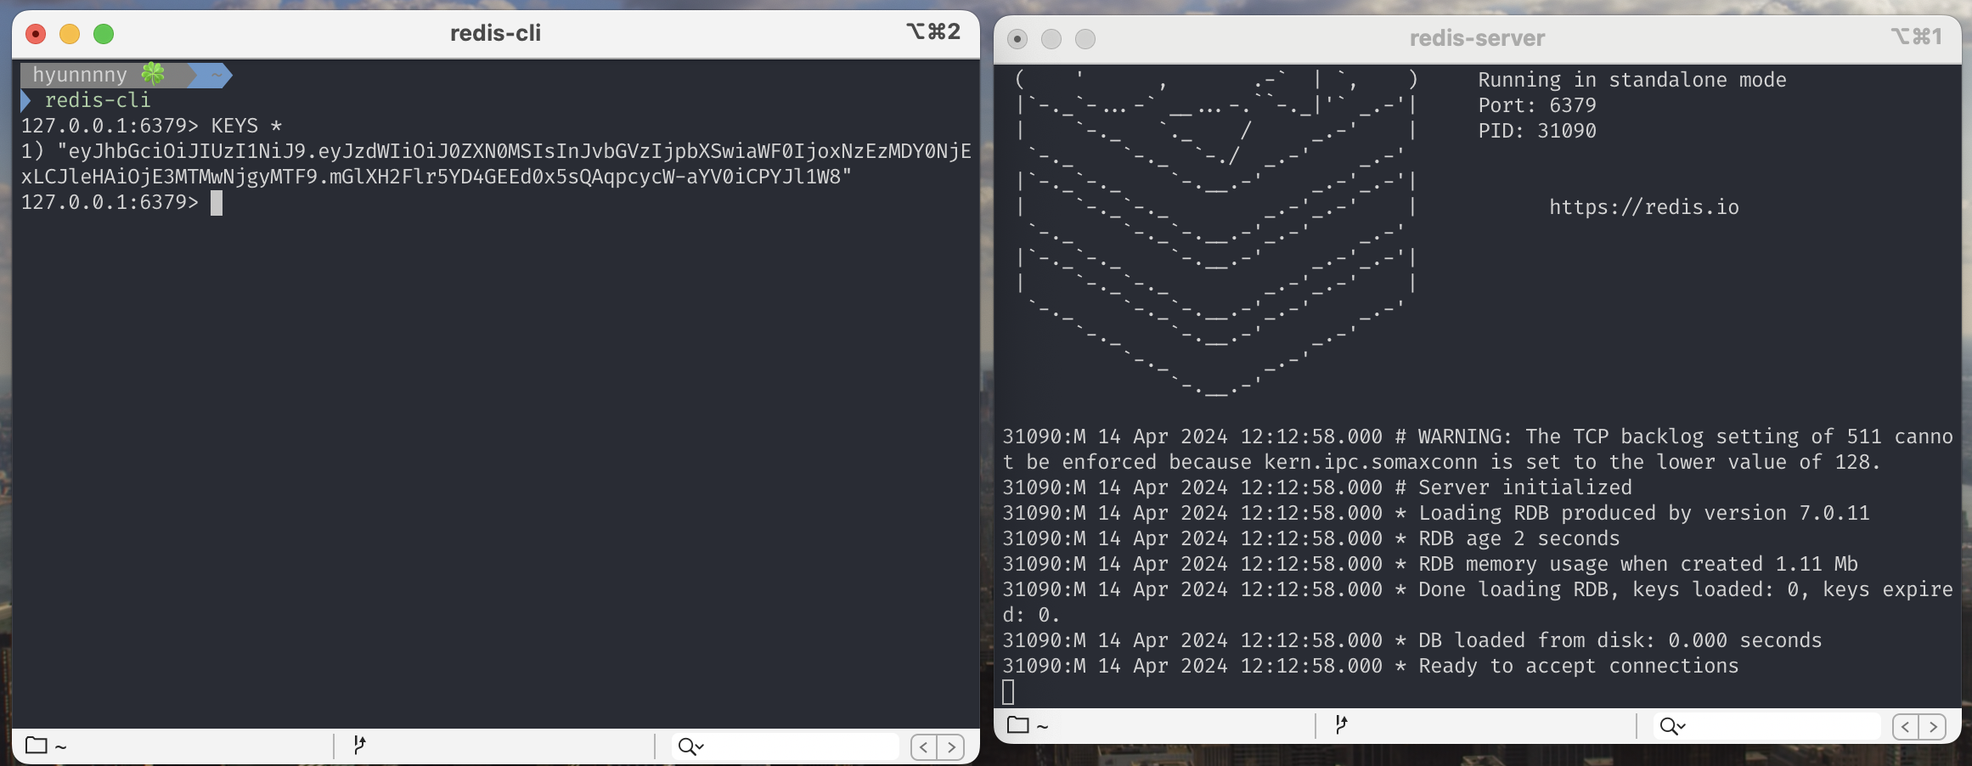Image resolution: width=1972 pixels, height=766 pixels.
Task: Click the typed redis-cli command
Action: pyautogui.click(x=98, y=100)
